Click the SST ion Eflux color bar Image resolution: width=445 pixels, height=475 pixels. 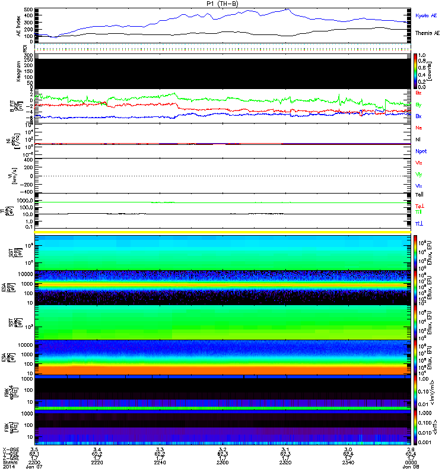pos(415,253)
